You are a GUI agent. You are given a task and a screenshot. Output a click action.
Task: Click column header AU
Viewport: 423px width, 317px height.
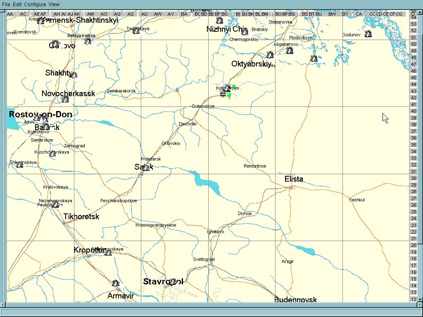click(144, 14)
